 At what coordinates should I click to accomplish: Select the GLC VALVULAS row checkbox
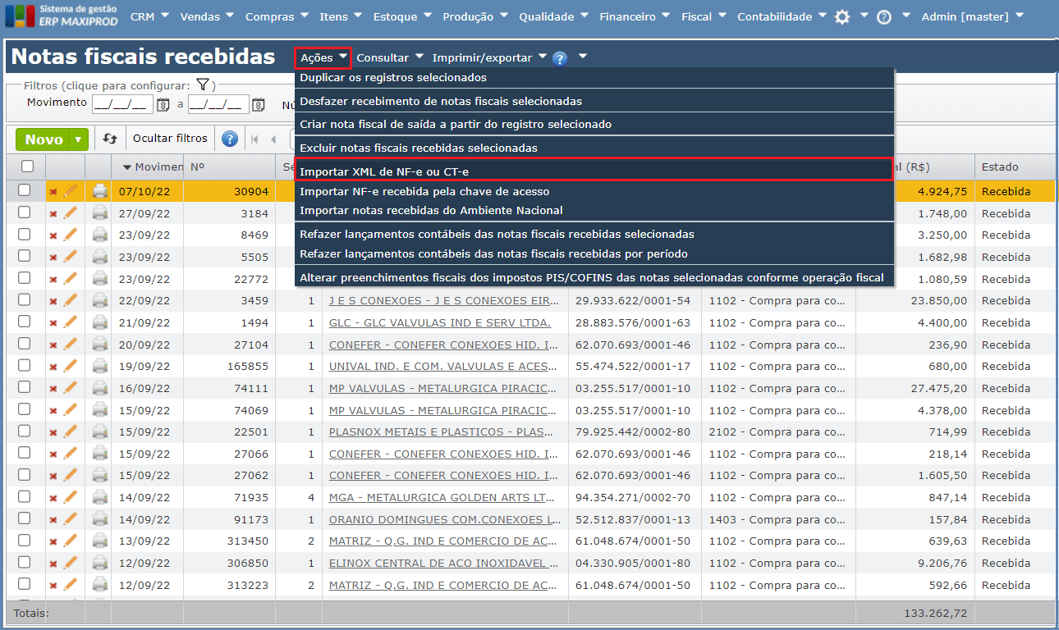click(25, 322)
